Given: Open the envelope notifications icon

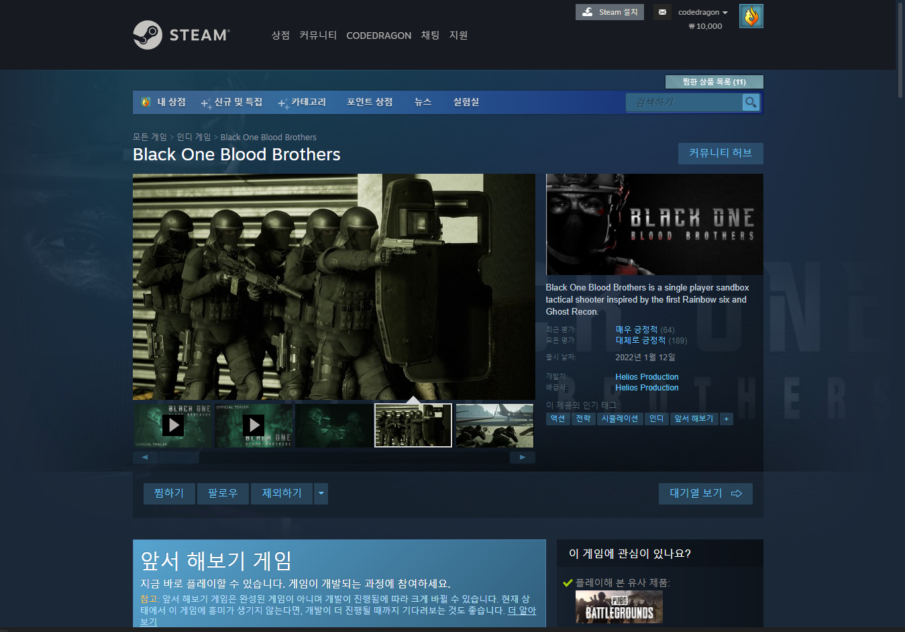Looking at the screenshot, I should 662,12.
